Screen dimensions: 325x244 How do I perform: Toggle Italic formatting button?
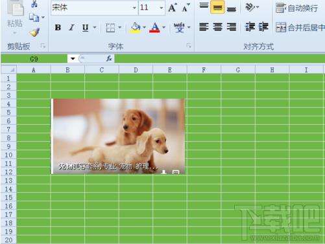(71, 28)
